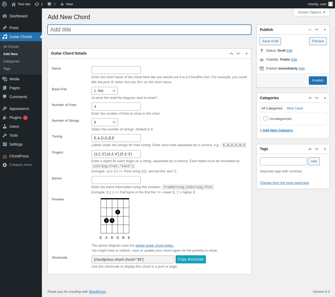
Task: Expand Screen Options dropdown
Action: [x=311, y=12]
